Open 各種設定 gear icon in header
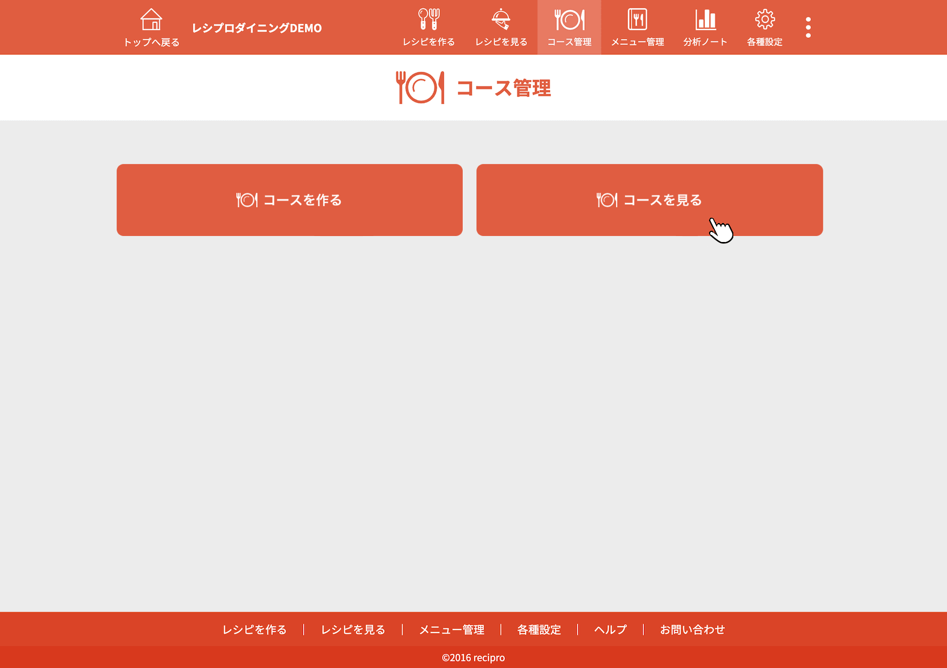The image size is (947, 668). (x=764, y=21)
